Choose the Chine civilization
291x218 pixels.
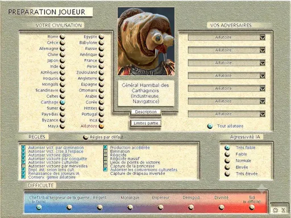click(63, 54)
